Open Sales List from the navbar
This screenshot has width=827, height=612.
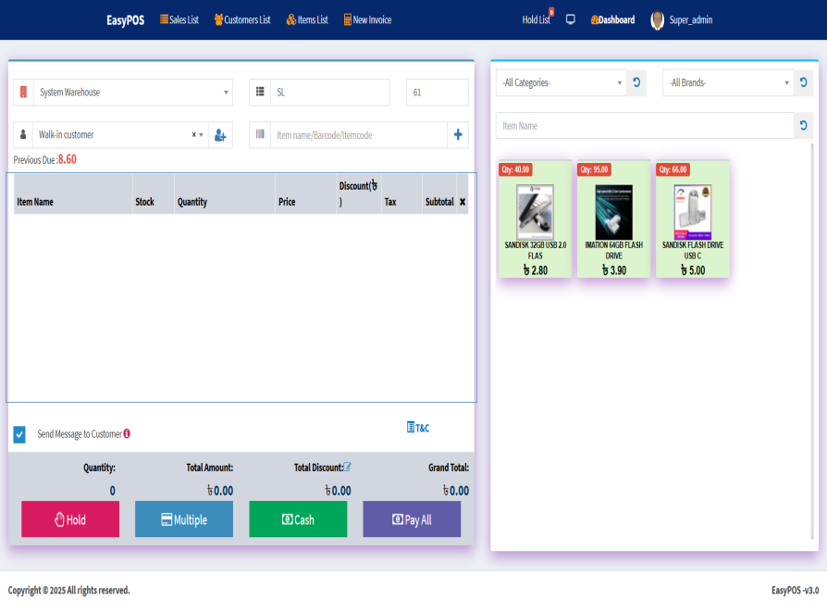tap(179, 19)
